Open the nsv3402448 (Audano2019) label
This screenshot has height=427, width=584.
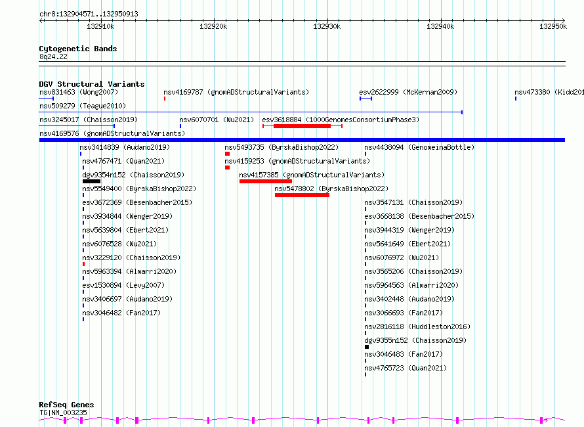coord(409,299)
